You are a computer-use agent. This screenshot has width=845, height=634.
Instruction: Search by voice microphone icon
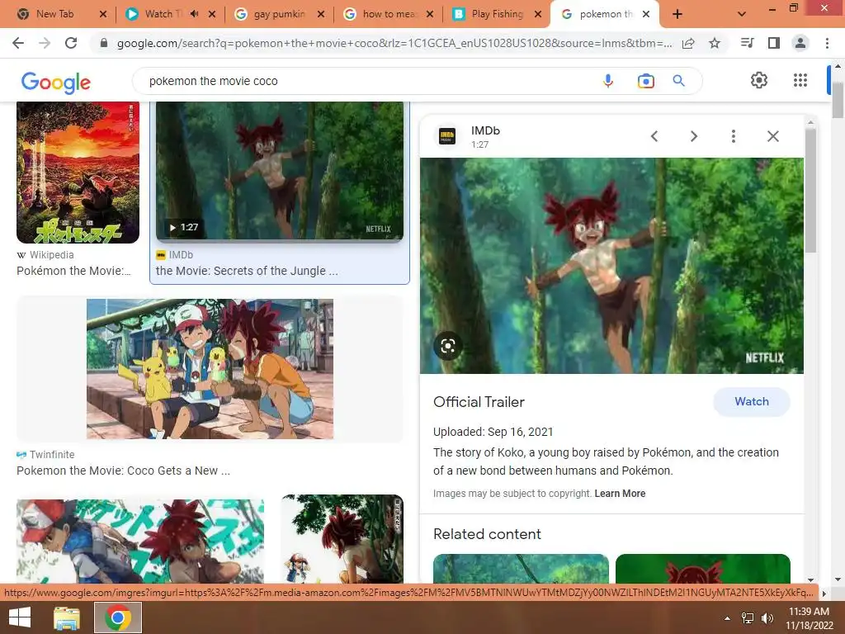(x=608, y=81)
